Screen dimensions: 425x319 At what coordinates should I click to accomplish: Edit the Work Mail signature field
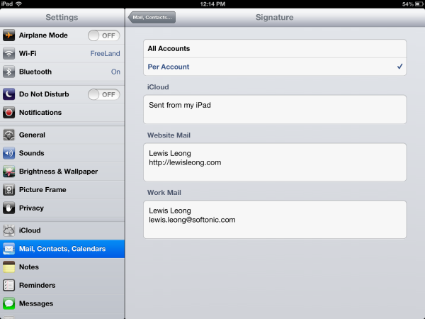click(x=275, y=219)
